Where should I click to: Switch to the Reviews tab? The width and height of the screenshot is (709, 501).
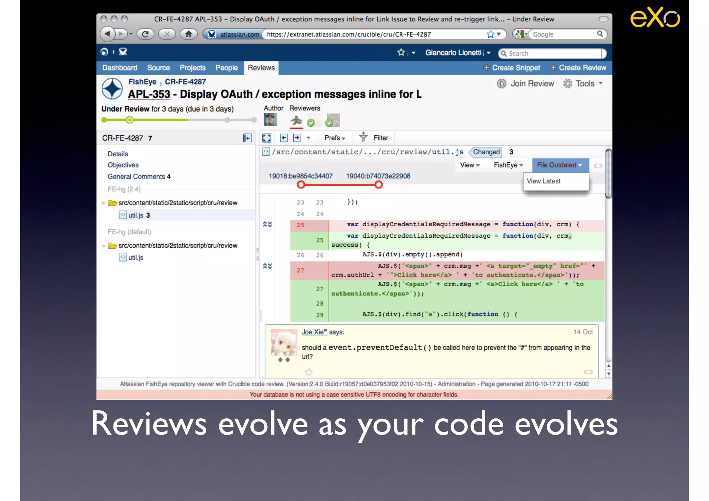pos(261,68)
